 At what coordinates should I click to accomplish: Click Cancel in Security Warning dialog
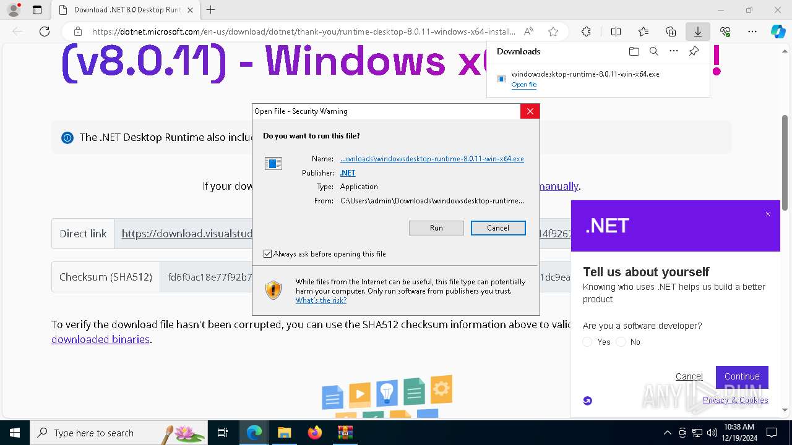coord(498,228)
